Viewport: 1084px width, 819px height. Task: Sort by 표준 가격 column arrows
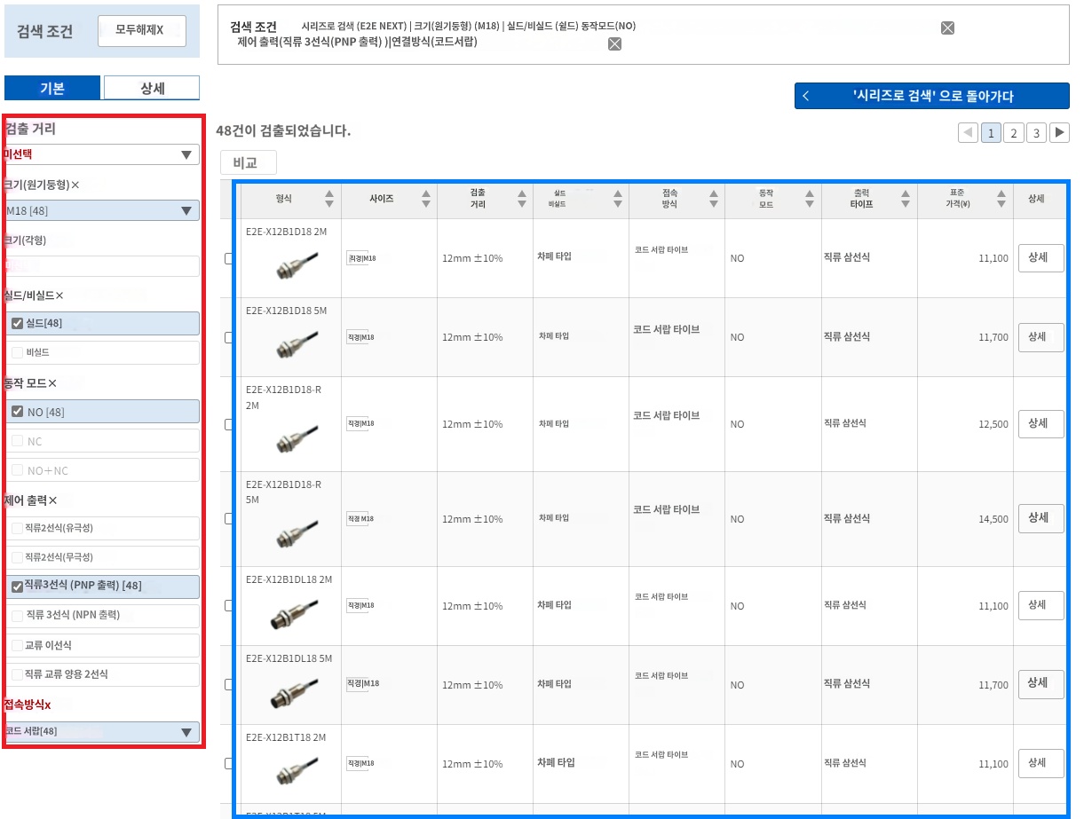[x=1001, y=199]
